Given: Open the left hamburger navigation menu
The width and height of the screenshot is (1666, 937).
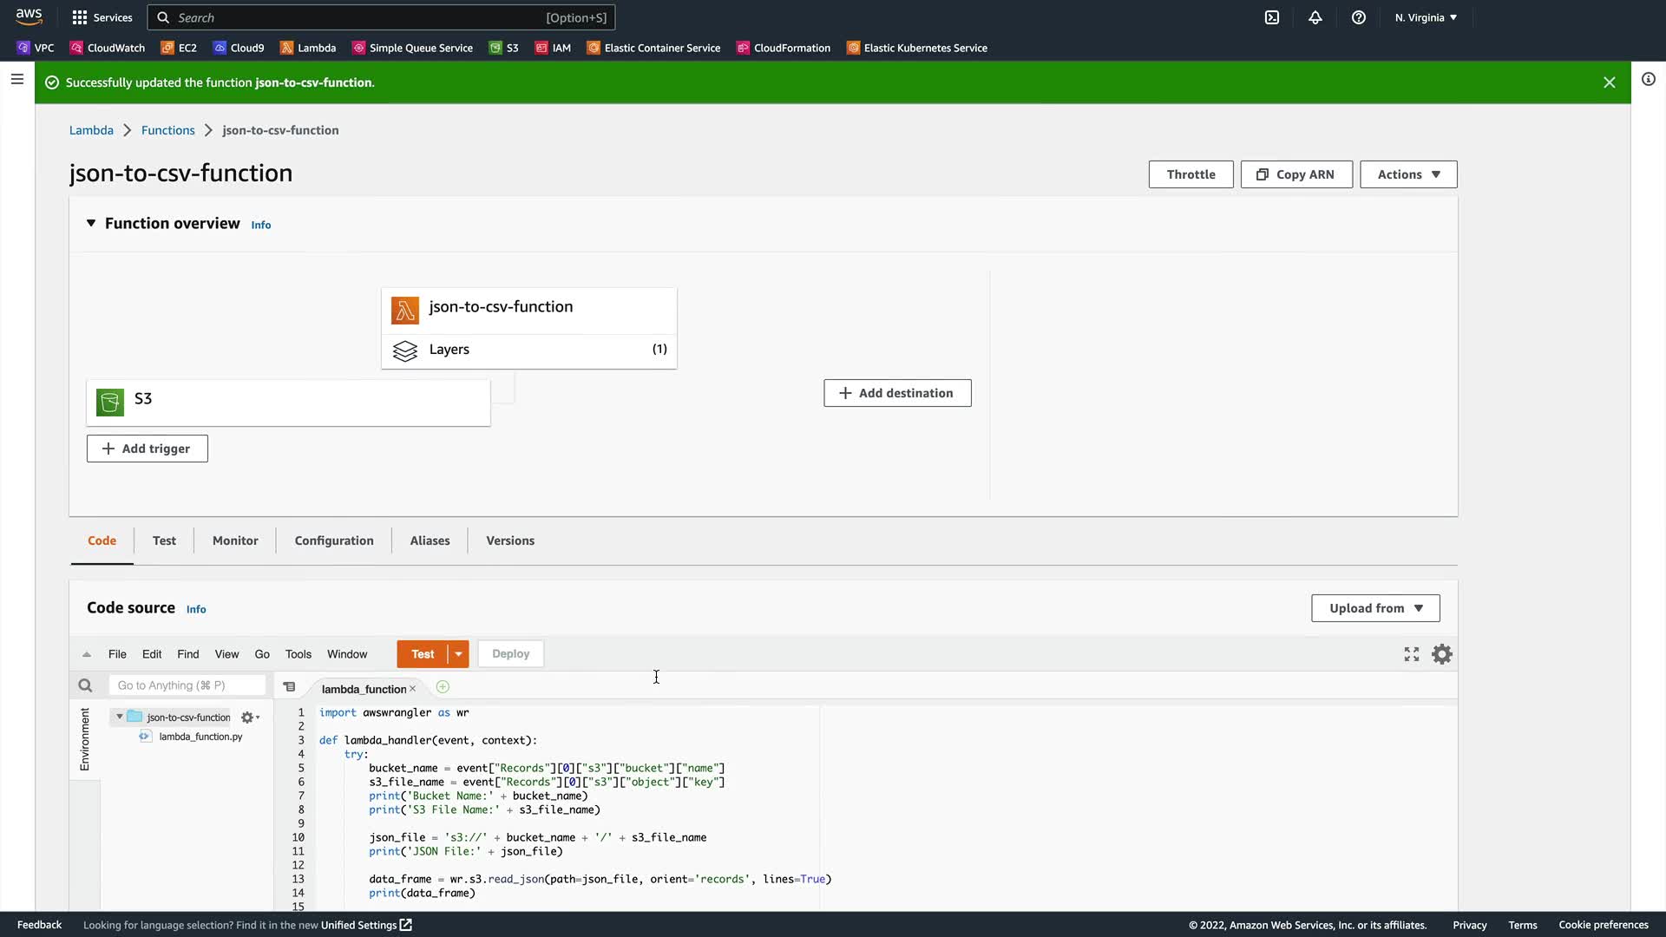Looking at the screenshot, I should 16,79.
